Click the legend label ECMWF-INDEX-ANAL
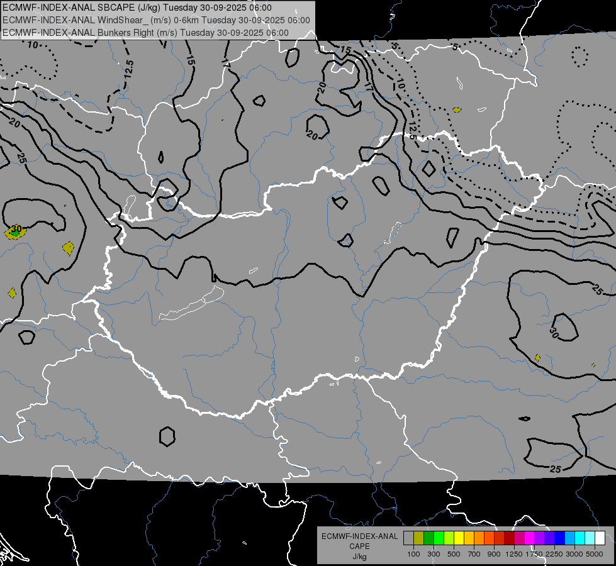 [359, 536]
